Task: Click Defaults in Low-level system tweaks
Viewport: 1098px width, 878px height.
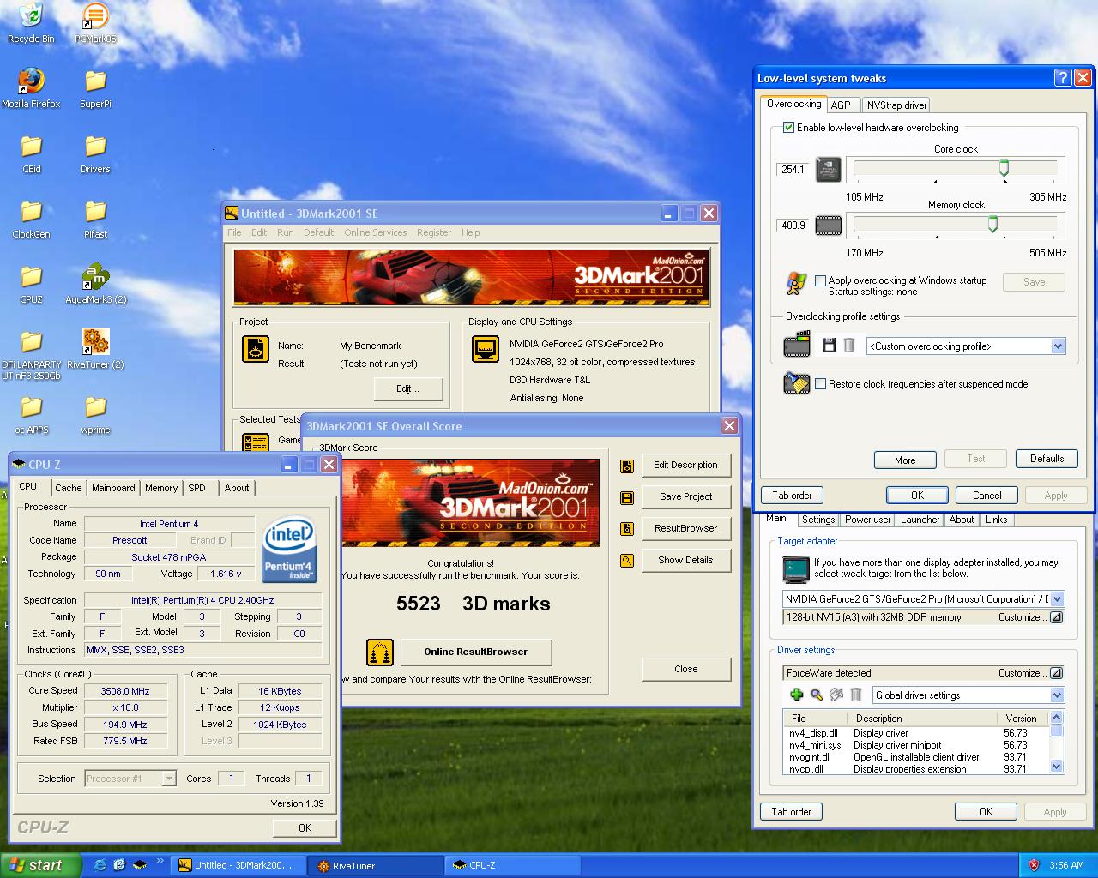Action: [1047, 459]
